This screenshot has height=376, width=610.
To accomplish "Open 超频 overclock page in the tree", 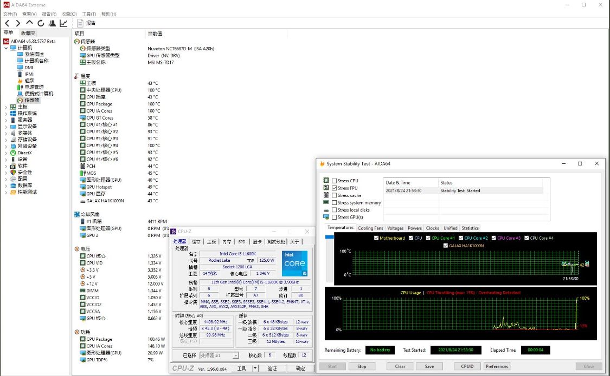I will click(29, 81).
